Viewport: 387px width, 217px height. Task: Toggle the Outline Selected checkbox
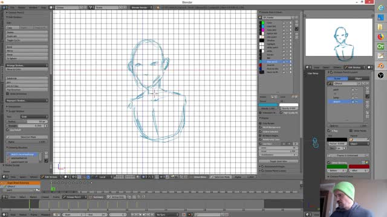[x=261, y=131]
